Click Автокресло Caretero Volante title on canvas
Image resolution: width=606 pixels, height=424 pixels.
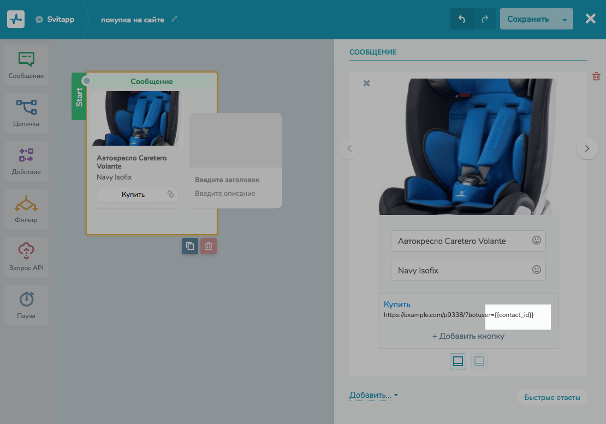[x=132, y=162]
